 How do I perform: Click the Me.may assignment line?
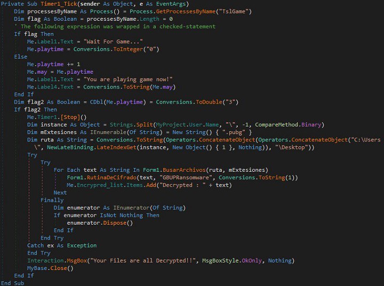[x=60, y=72]
